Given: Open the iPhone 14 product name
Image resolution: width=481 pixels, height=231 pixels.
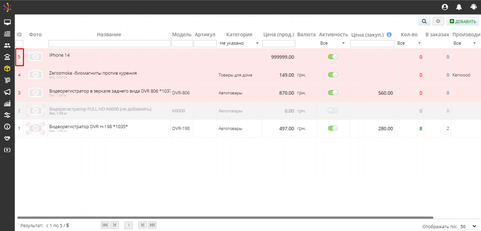Looking at the screenshot, I should pos(59,55).
